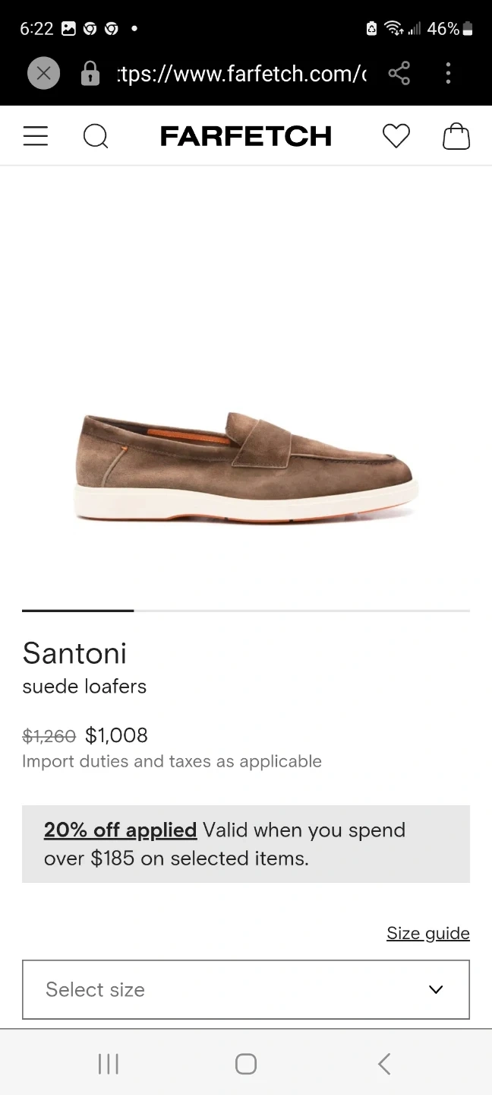Open the wishlist heart icon
The height and width of the screenshot is (1095, 492).
coord(396,136)
